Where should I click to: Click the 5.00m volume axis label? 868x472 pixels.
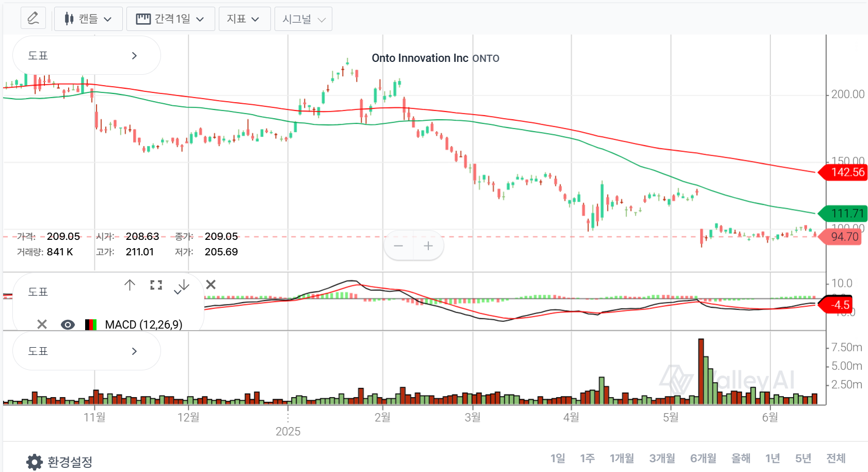pyautogui.click(x=847, y=366)
